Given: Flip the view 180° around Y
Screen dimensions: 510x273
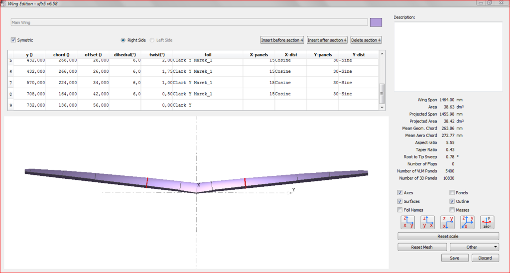Looking at the screenshot, I should (487, 222).
